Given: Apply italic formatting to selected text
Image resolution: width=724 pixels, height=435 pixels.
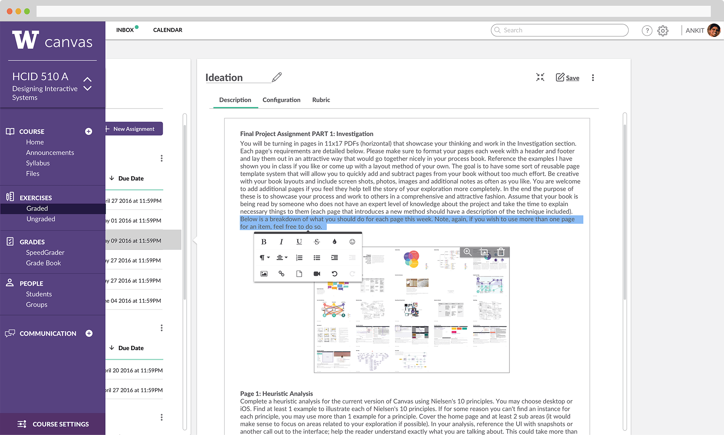Looking at the screenshot, I should pyautogui.click(x=281, y=242).
